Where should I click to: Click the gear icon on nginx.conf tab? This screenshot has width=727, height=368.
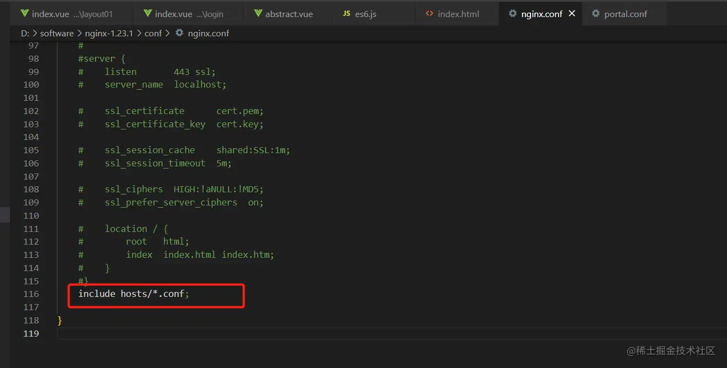[x=513, y=14]
